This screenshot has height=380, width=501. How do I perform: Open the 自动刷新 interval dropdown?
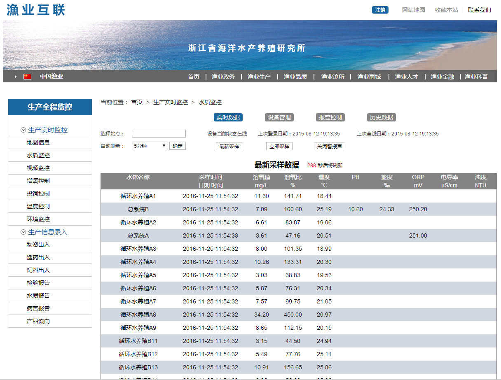click(x=150, y=146)
